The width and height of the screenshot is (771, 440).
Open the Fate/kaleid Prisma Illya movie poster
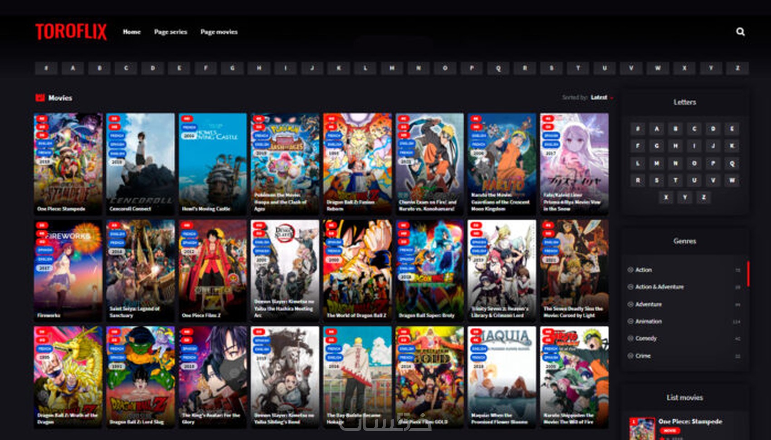(x=574, y=164)
